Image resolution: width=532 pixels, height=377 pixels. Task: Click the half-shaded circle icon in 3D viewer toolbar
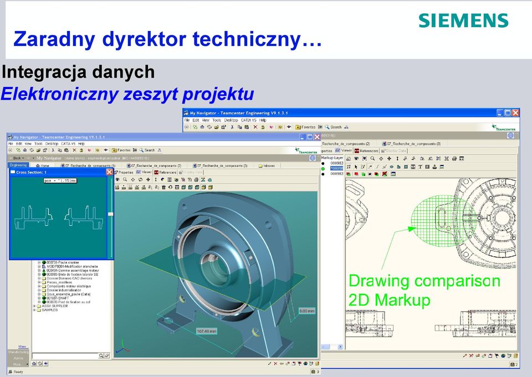(162, 179)
